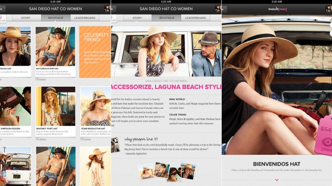The height and width of the screenshot is (186, 332).
Task: Open the Notorious Kim Hat product photo
Action: [x=56, y=46]
